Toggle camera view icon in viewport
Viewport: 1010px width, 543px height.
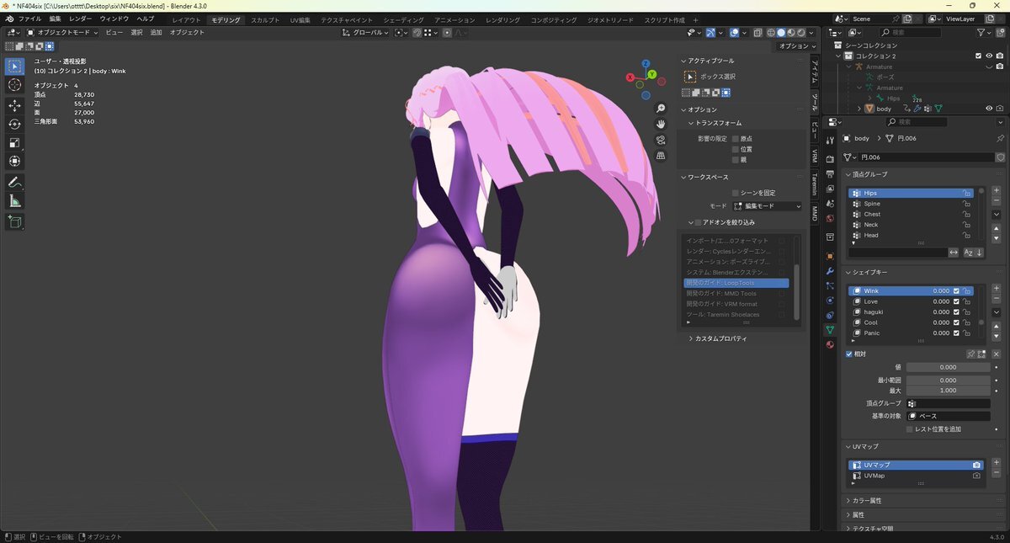(661, 140)
